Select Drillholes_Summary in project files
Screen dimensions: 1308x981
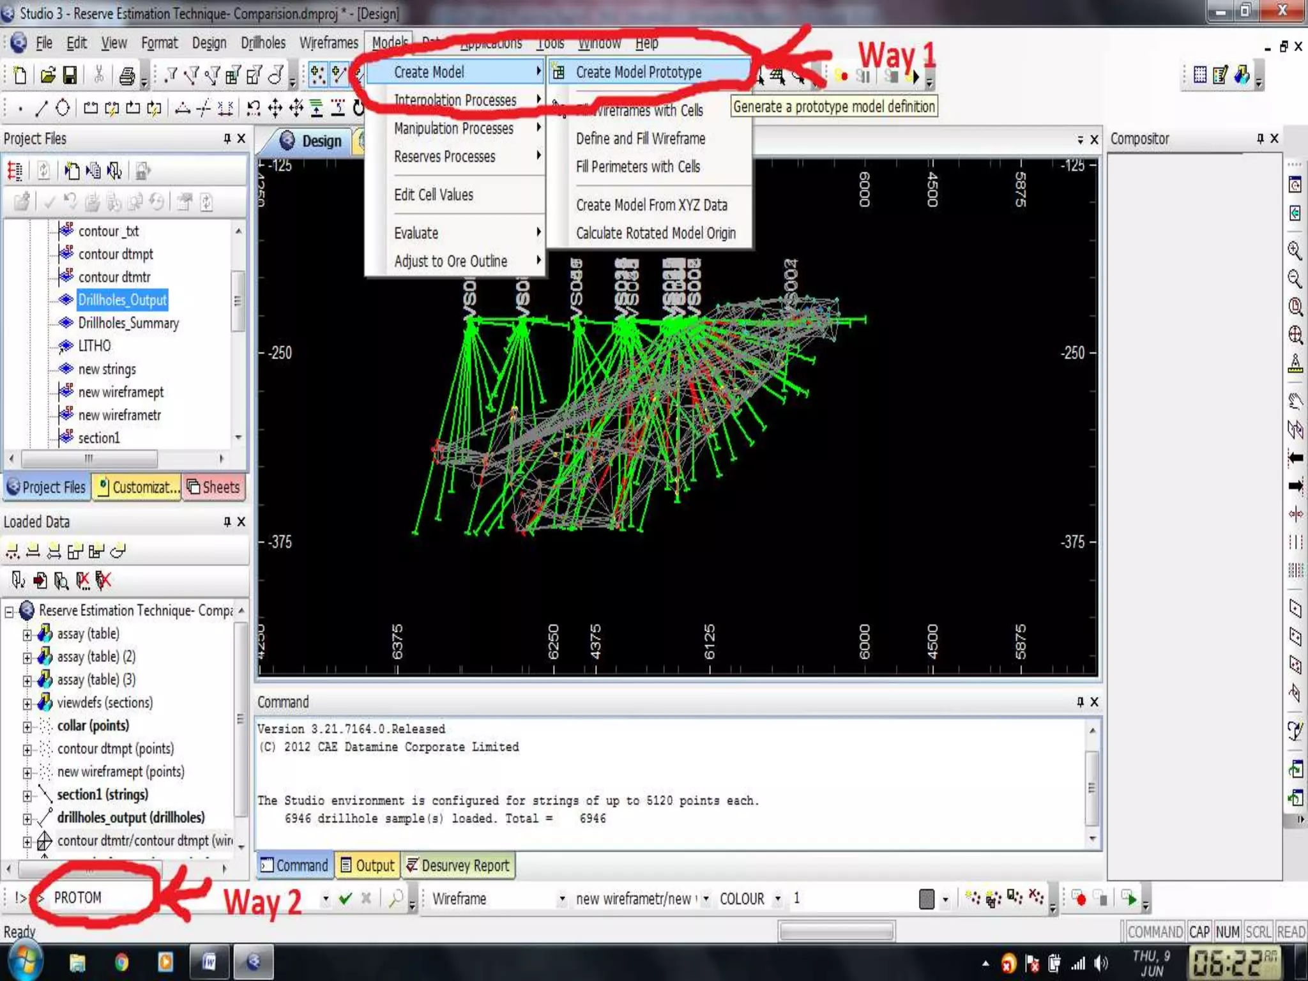128,323
